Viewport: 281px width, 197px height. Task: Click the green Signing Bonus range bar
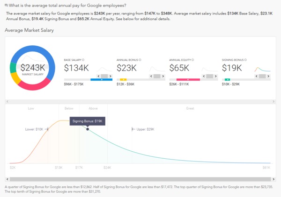[x=228, y=80]
